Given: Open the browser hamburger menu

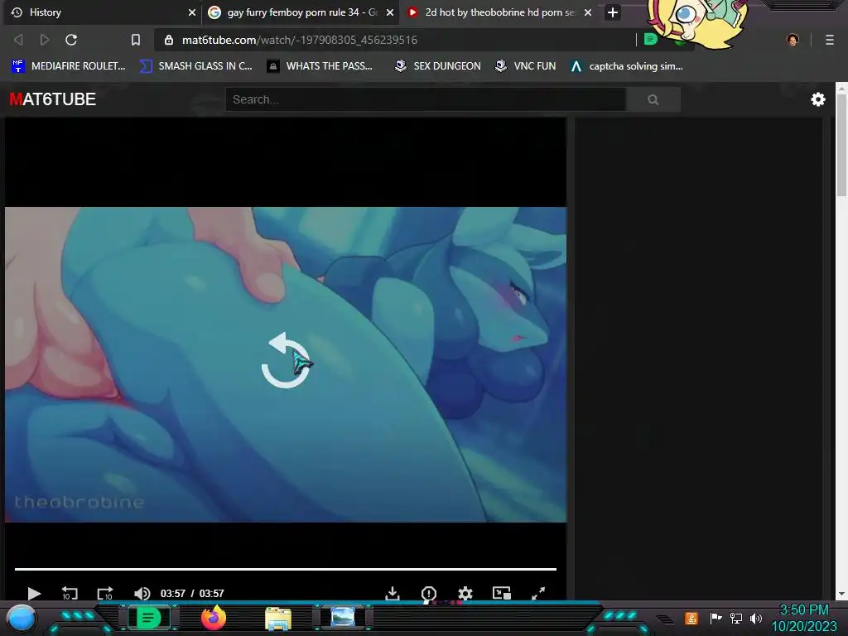Looking at the screenshot, I should tap(829, 40).
